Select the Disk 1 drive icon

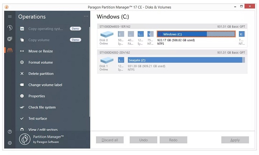[107, 60]
